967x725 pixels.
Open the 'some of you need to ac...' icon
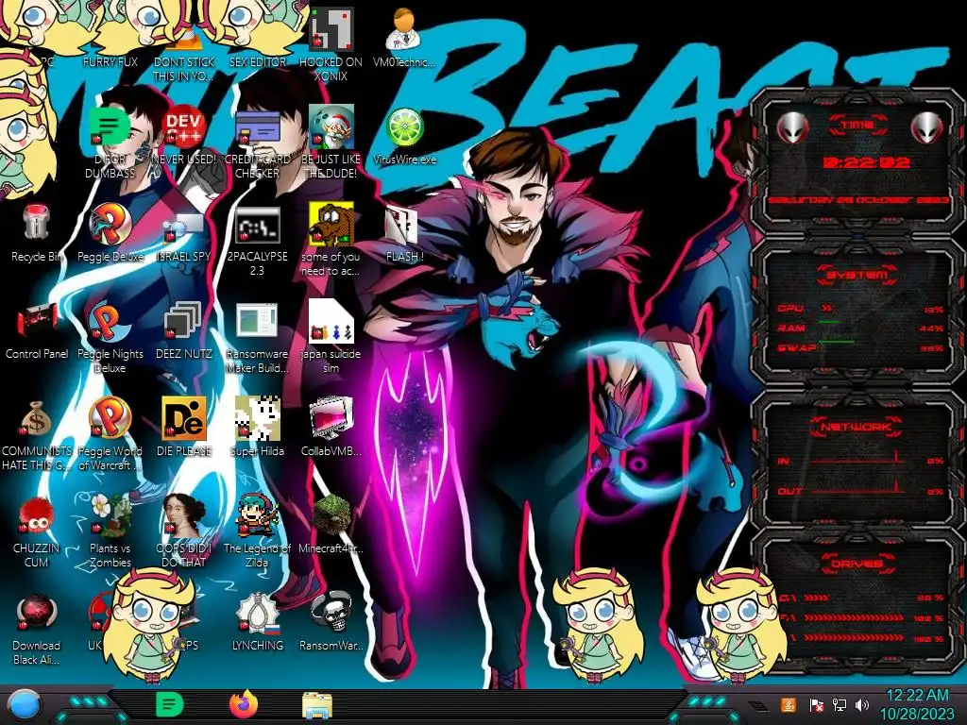click(x=331, y=223)
